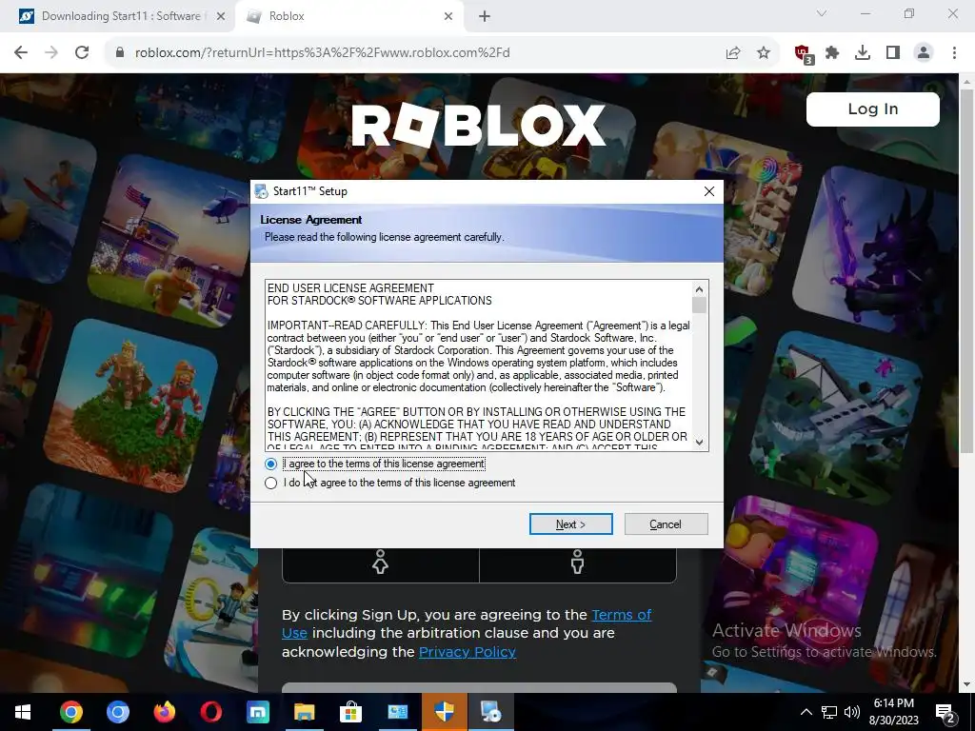975x731 pixels.
Task: Open Chrome downloads icon
Action: point(863,53)
